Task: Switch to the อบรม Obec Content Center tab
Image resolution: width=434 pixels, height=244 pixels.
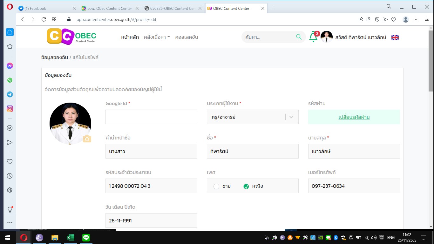Action: (x=110, y=8)
